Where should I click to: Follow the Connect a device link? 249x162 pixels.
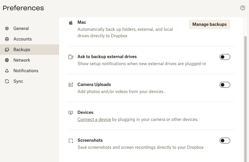click(94, 119)
